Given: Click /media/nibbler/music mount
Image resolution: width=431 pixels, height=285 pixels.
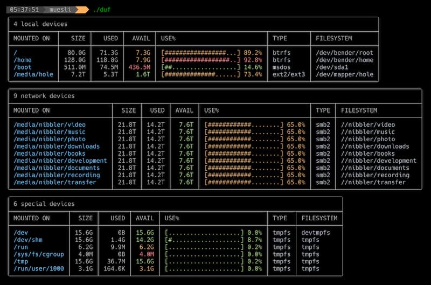Looking at the screenshot, I should coord(50,132).
